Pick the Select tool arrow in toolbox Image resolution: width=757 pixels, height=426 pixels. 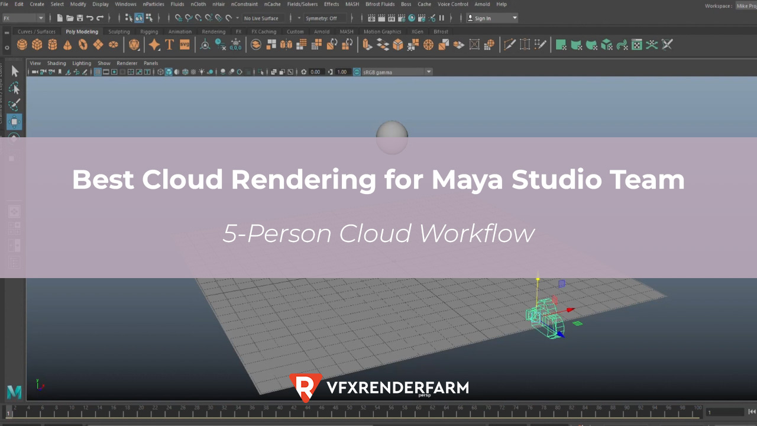pyautogui.click(x=15, y=72)
